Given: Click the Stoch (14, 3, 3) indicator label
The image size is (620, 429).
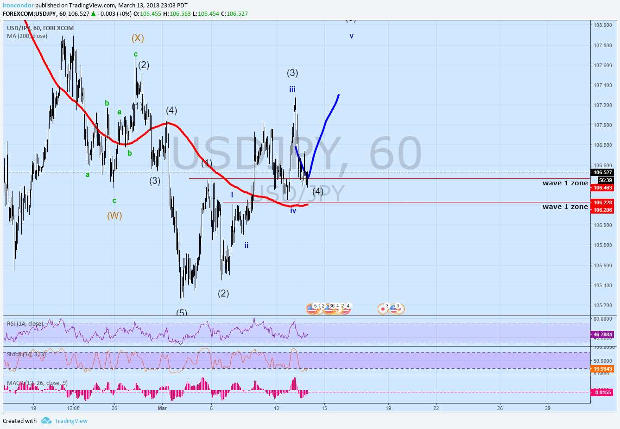Looking at the screenshot, I should pyautogui.click(x=26, y=354).
